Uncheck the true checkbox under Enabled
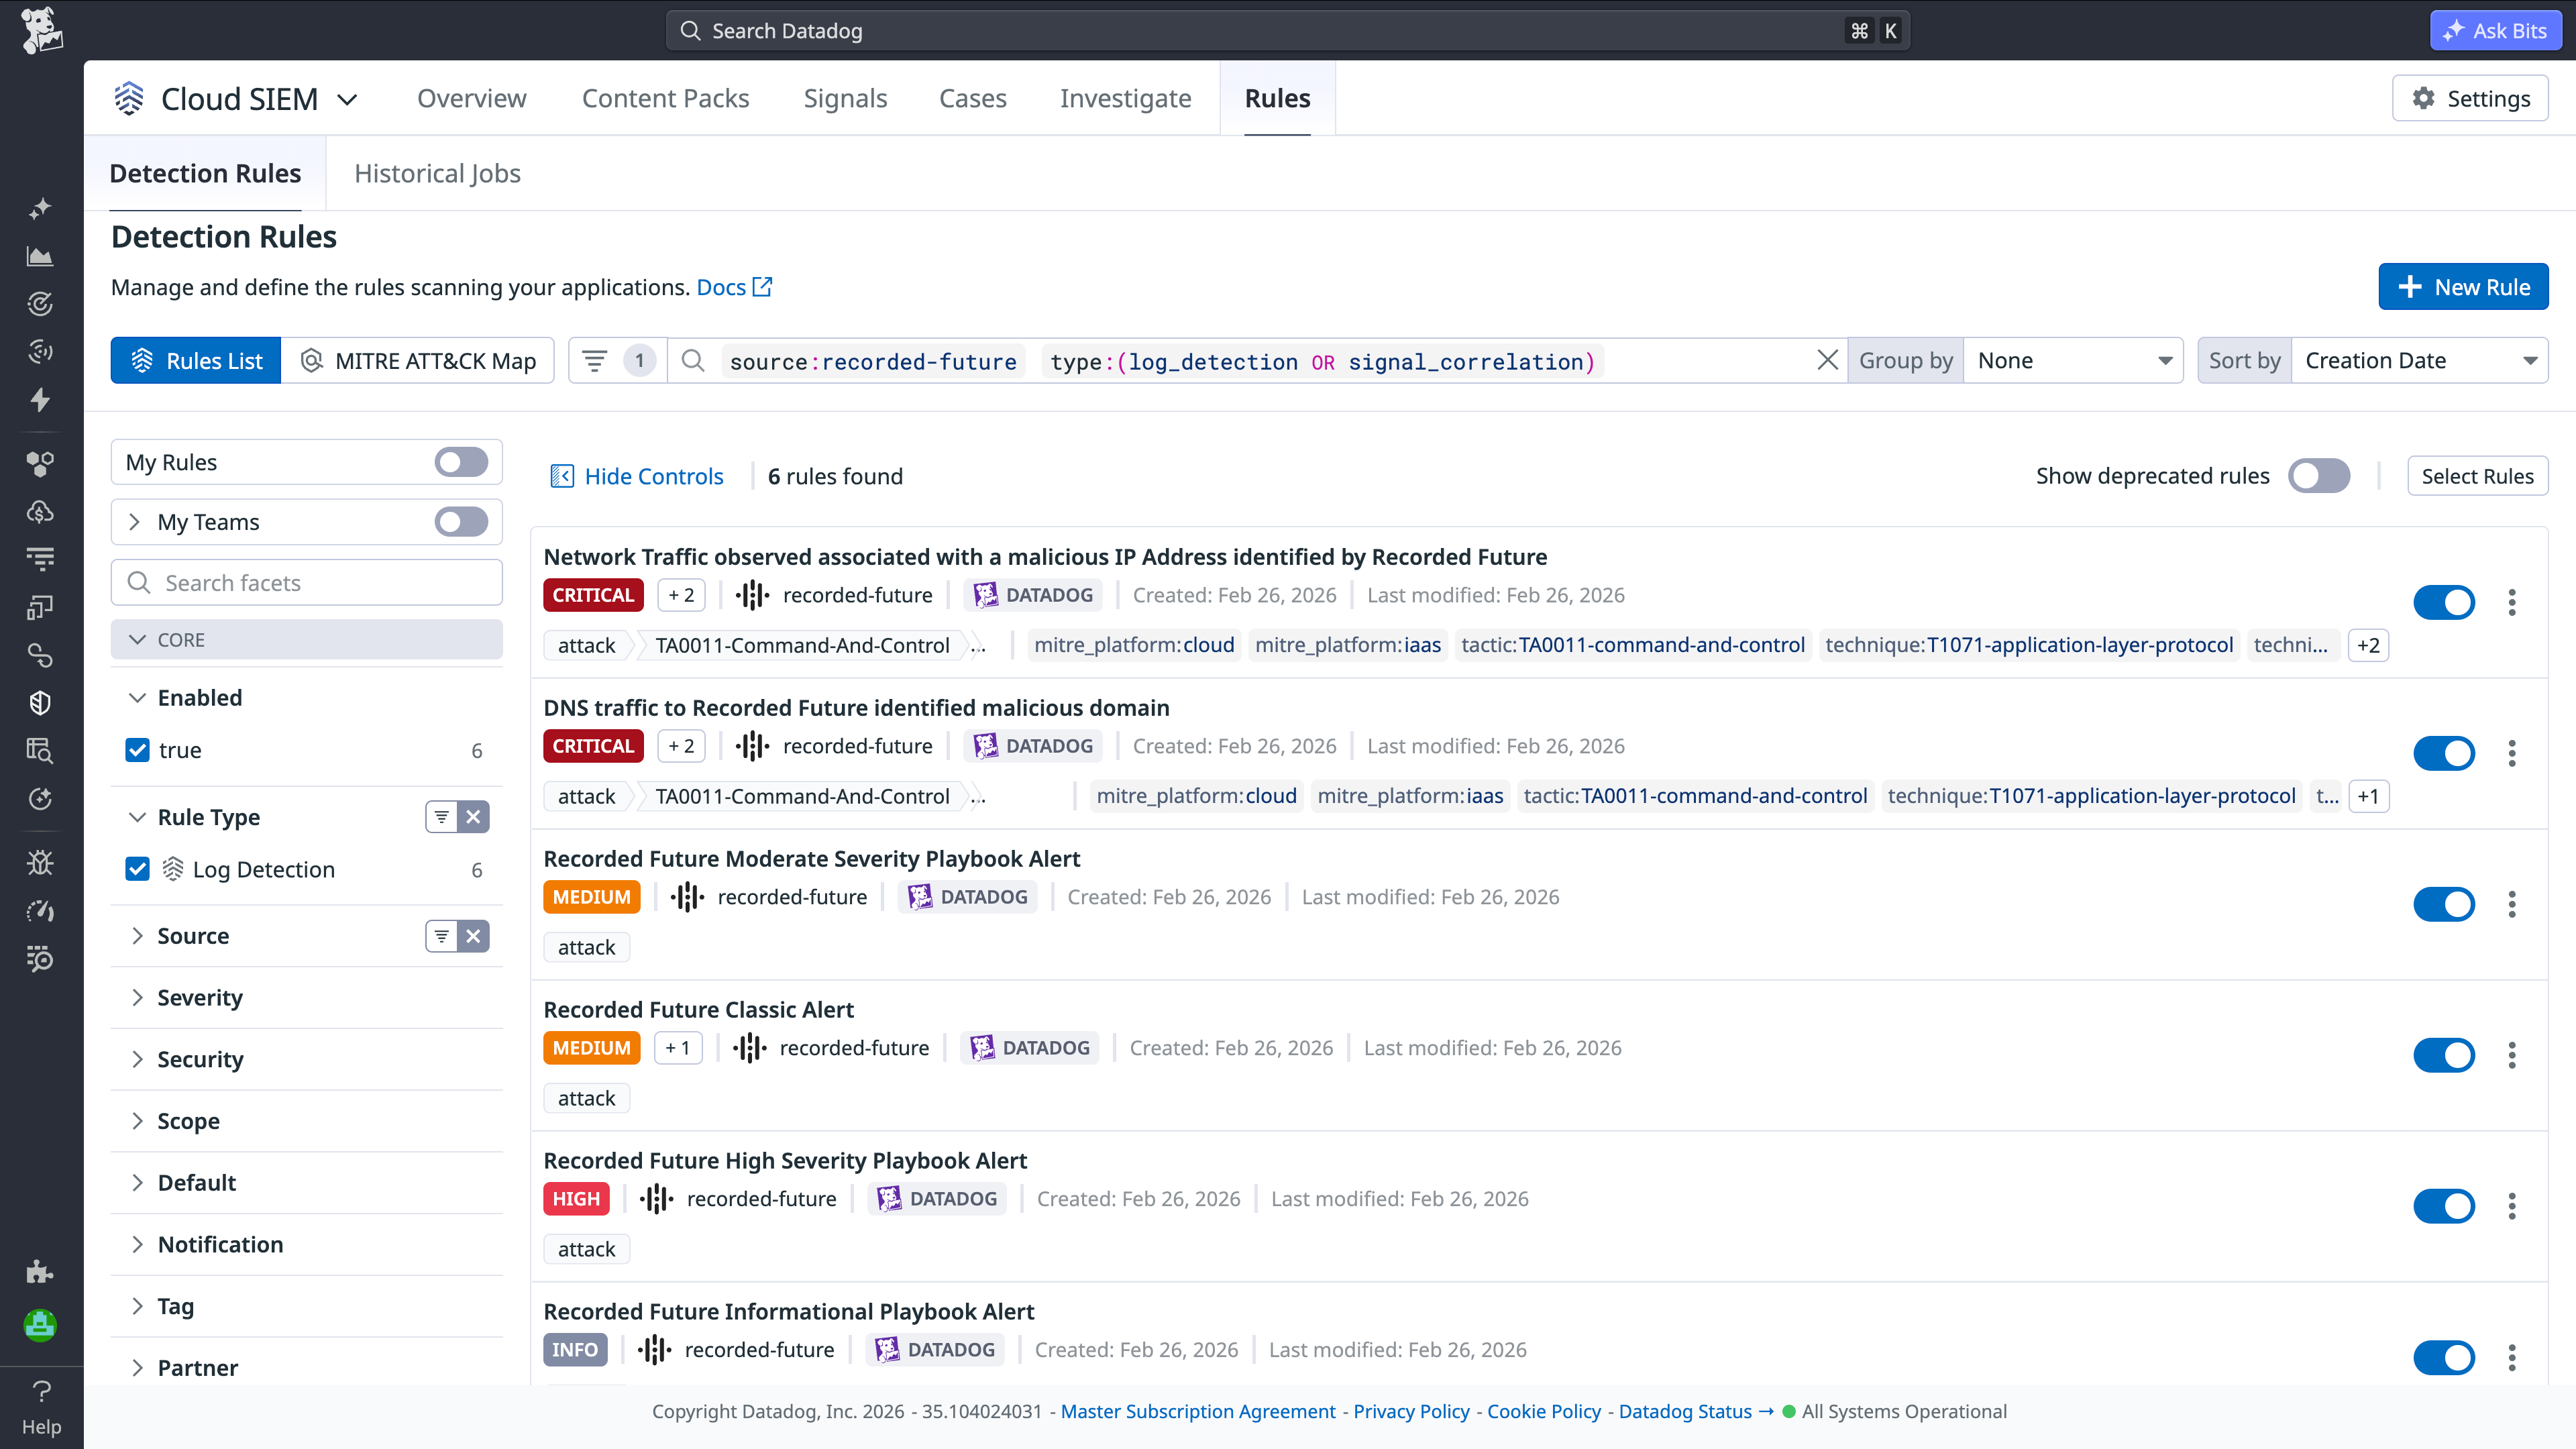The height and width of the screenshot is (1449, 2576). (137, 749)
